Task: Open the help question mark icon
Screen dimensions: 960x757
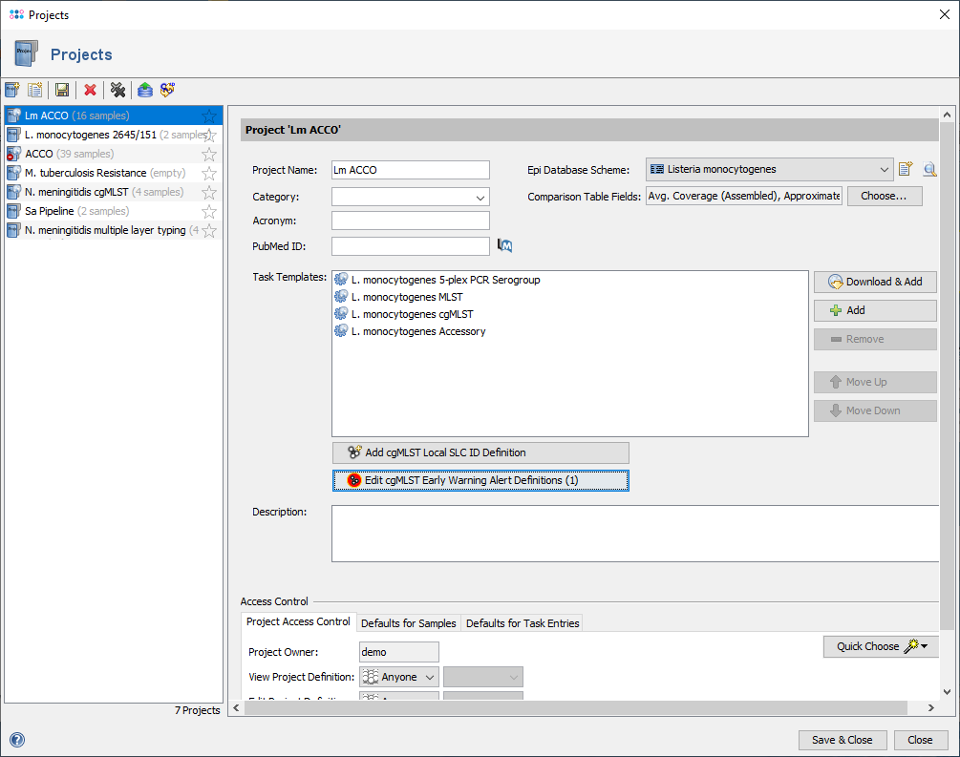Action: [x=16, y=739]
